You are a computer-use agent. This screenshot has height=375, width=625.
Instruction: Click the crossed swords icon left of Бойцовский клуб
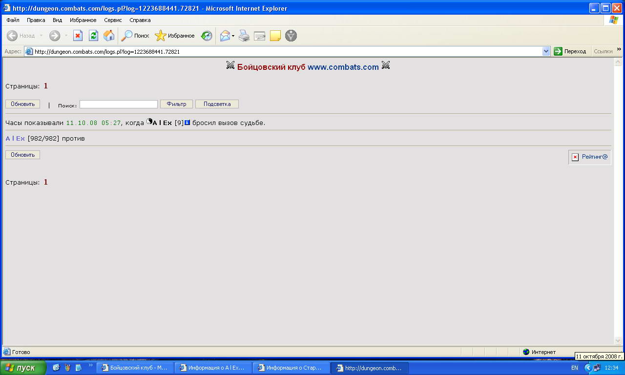point(230,65)
